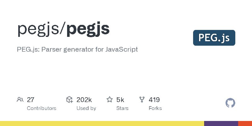Click the Used by label
Image resolution: width=252 pixels, height=126 pixels.
tap(86, 108)
